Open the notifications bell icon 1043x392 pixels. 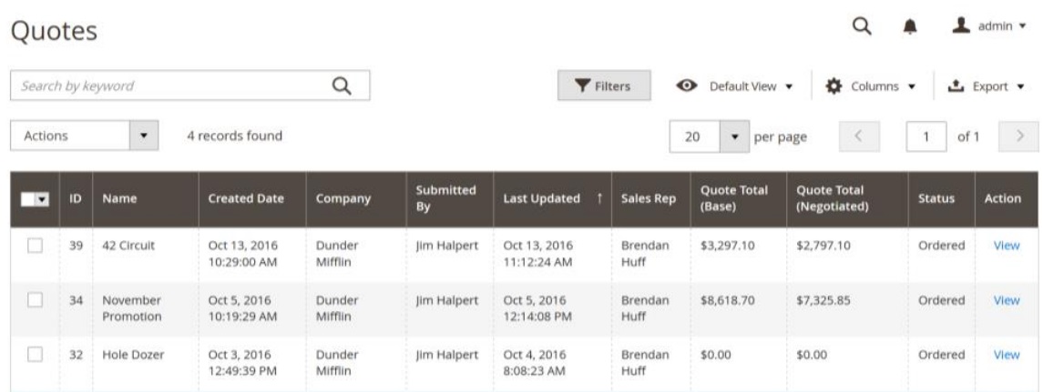point(909,27)
